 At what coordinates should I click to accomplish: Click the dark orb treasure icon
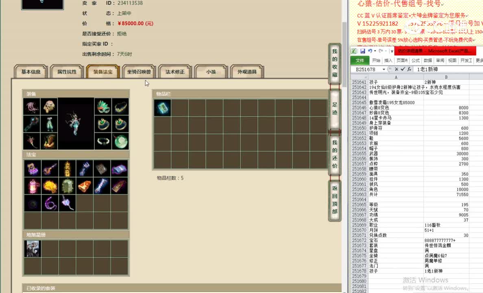(x=33, y=203)
